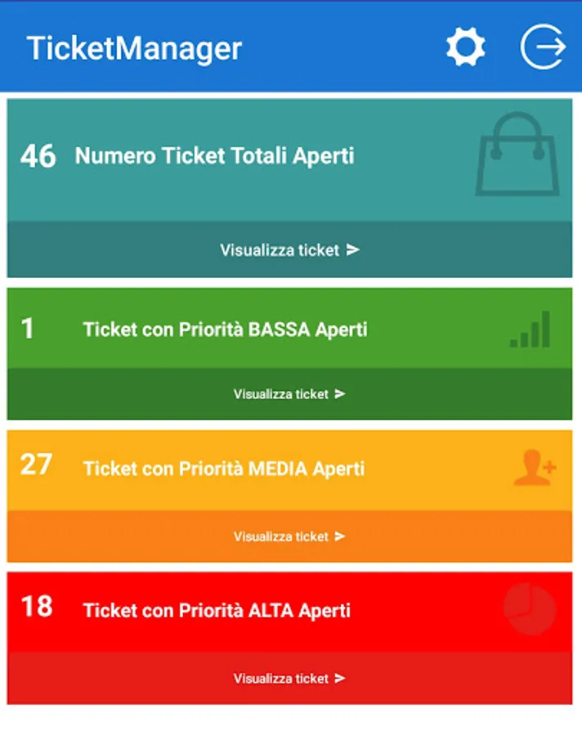Click the add-user icon on orange card

click(535, 468)
